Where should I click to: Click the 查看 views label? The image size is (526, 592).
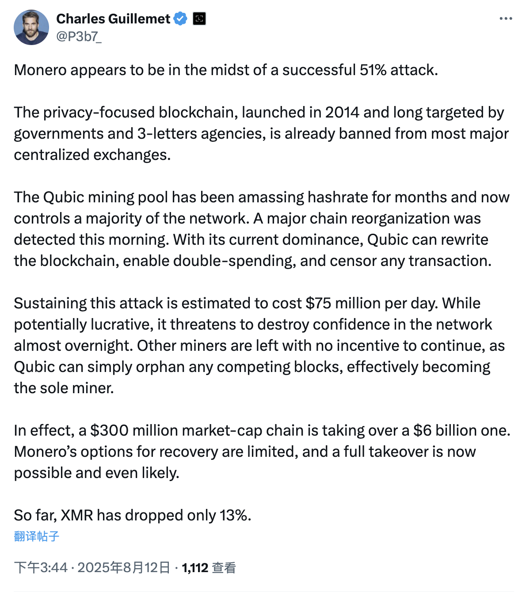tap(224, 568)
